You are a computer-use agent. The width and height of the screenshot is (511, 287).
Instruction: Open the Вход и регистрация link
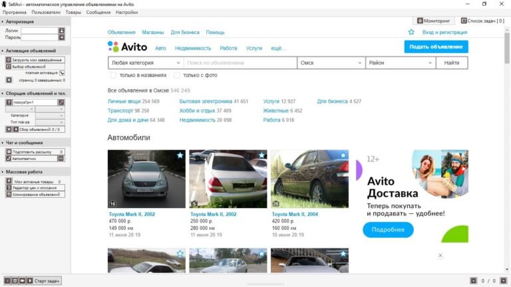tap(445, 32)
